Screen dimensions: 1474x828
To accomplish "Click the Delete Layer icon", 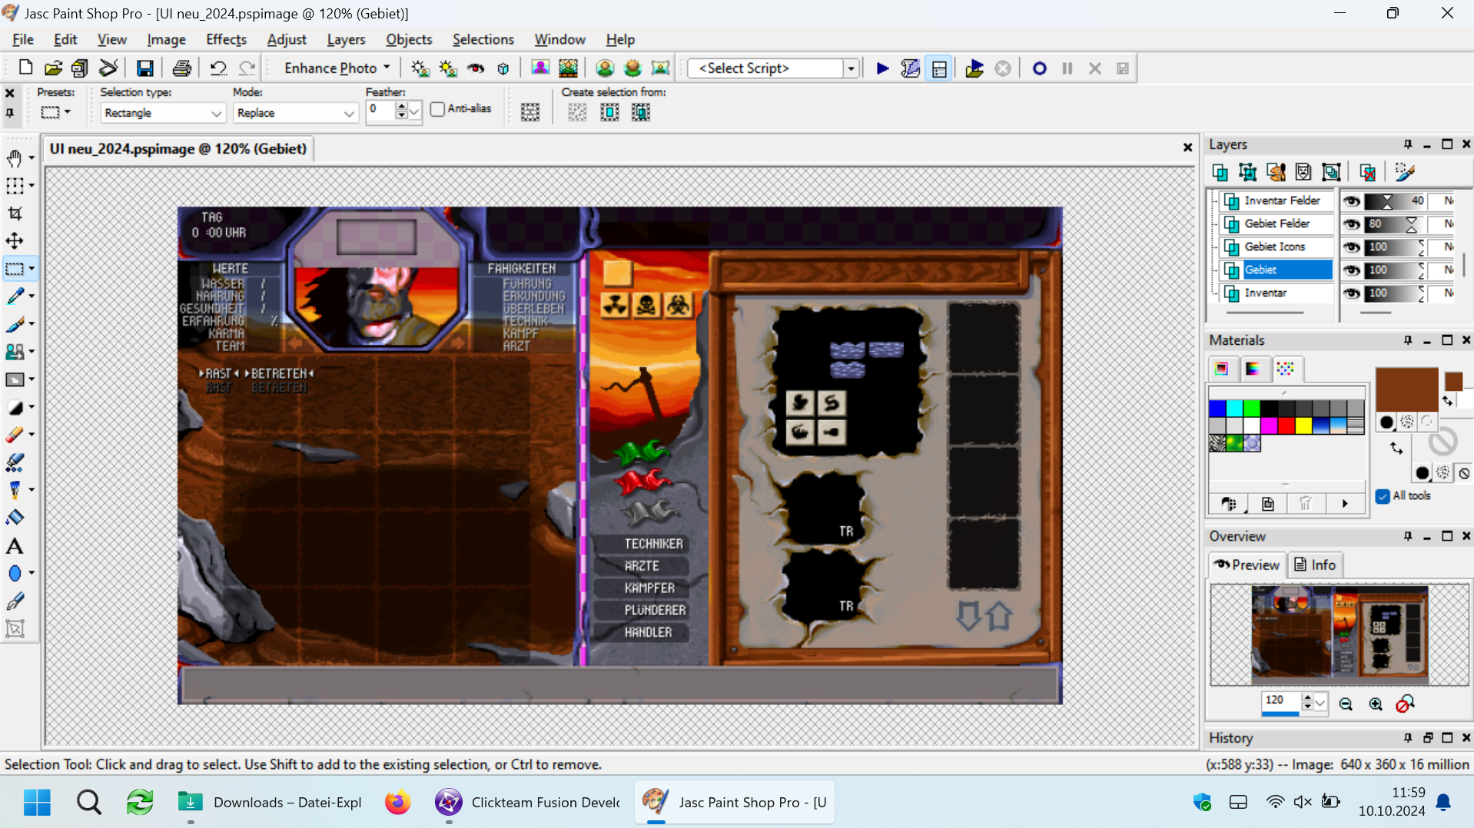I will pos(1367,172).
